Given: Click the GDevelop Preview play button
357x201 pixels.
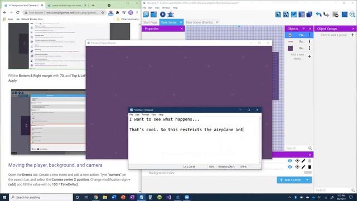Looking at the screenshot, I should click(x=162, y=15).
